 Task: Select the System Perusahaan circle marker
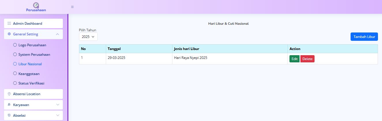[x=15, y=54]
